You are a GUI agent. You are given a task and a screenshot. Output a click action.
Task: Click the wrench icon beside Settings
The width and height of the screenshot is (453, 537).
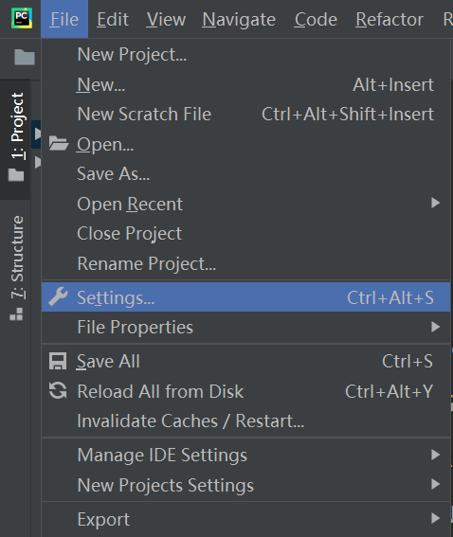click(x=58, y=296)
